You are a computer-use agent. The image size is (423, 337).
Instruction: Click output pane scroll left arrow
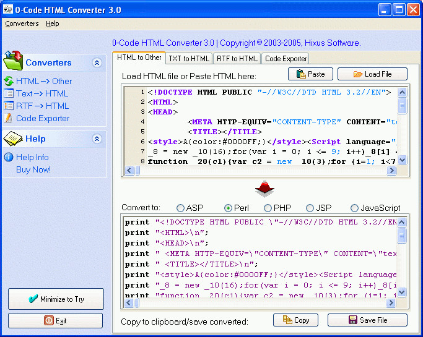[x=128, y=303]
